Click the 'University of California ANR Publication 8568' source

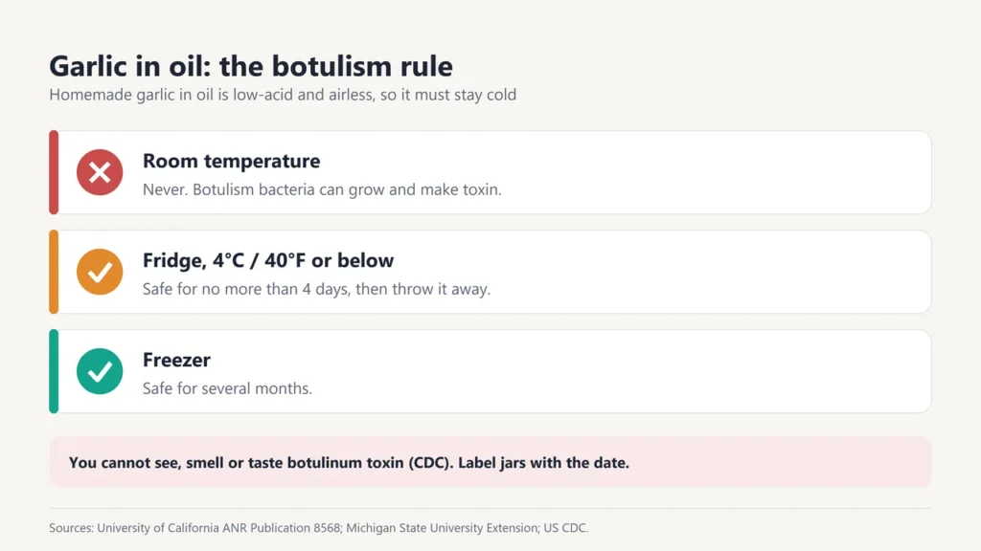coord(218,528)
